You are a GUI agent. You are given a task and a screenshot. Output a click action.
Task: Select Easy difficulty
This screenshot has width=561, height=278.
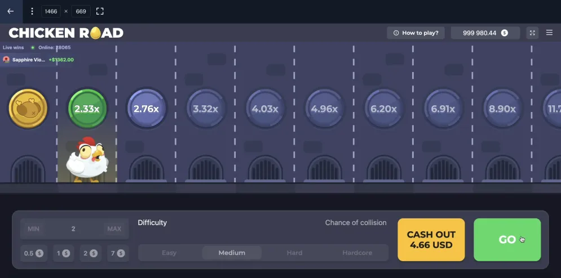169,253
